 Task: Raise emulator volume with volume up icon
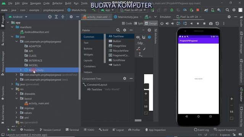167,24
